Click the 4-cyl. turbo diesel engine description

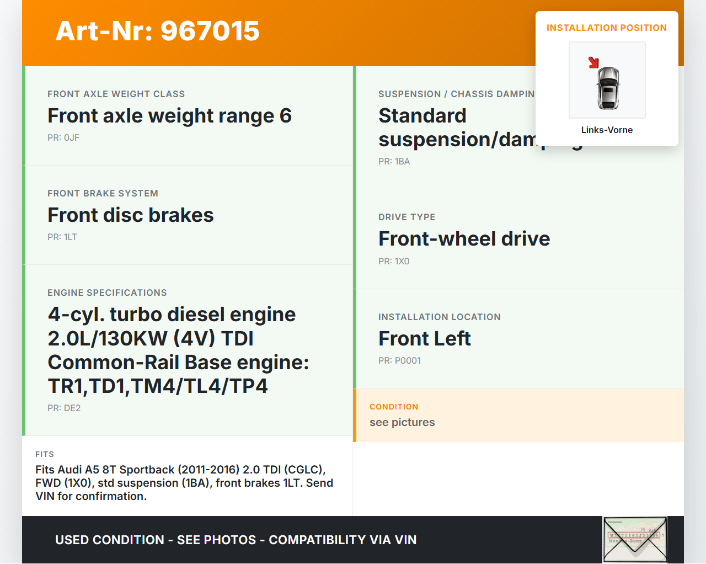tap(178, 350)
